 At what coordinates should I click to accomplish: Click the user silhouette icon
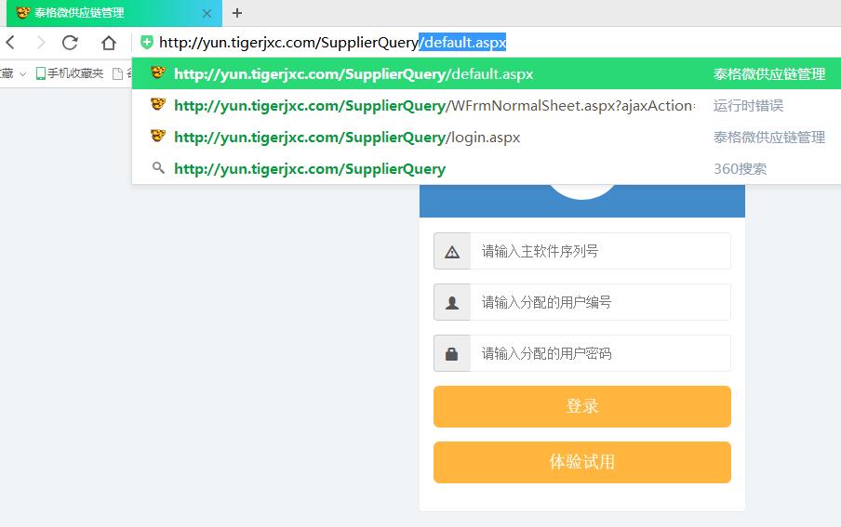(452, 302)
